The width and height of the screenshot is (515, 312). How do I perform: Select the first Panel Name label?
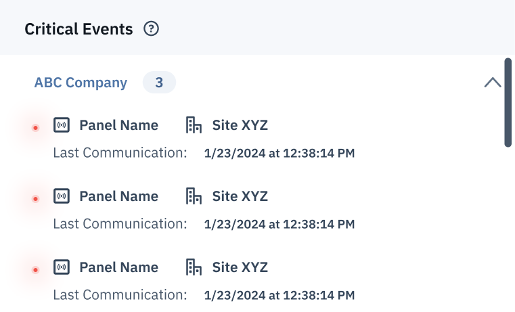tap(119, 125)
